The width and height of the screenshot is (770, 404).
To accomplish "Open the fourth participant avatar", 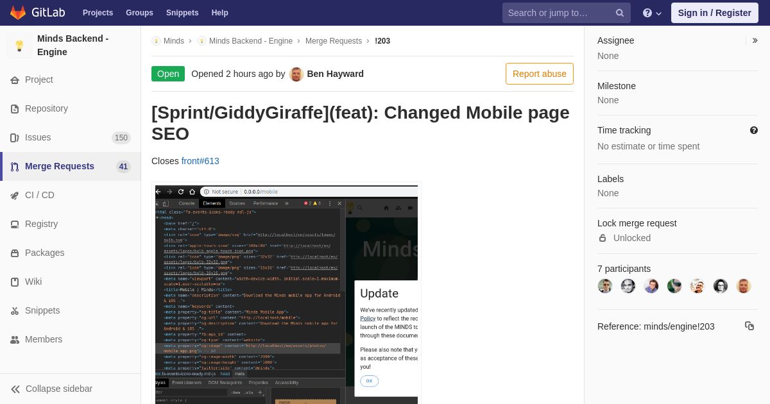I will pyautogui.click(x=674, y=286).
